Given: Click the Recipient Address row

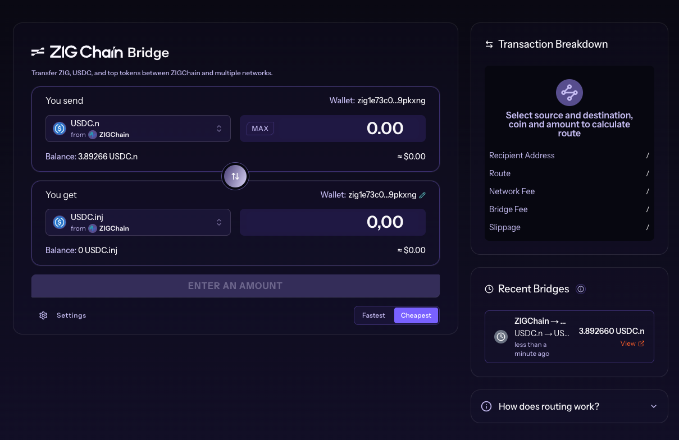Looking at the screenshot, I should (569, 155).
